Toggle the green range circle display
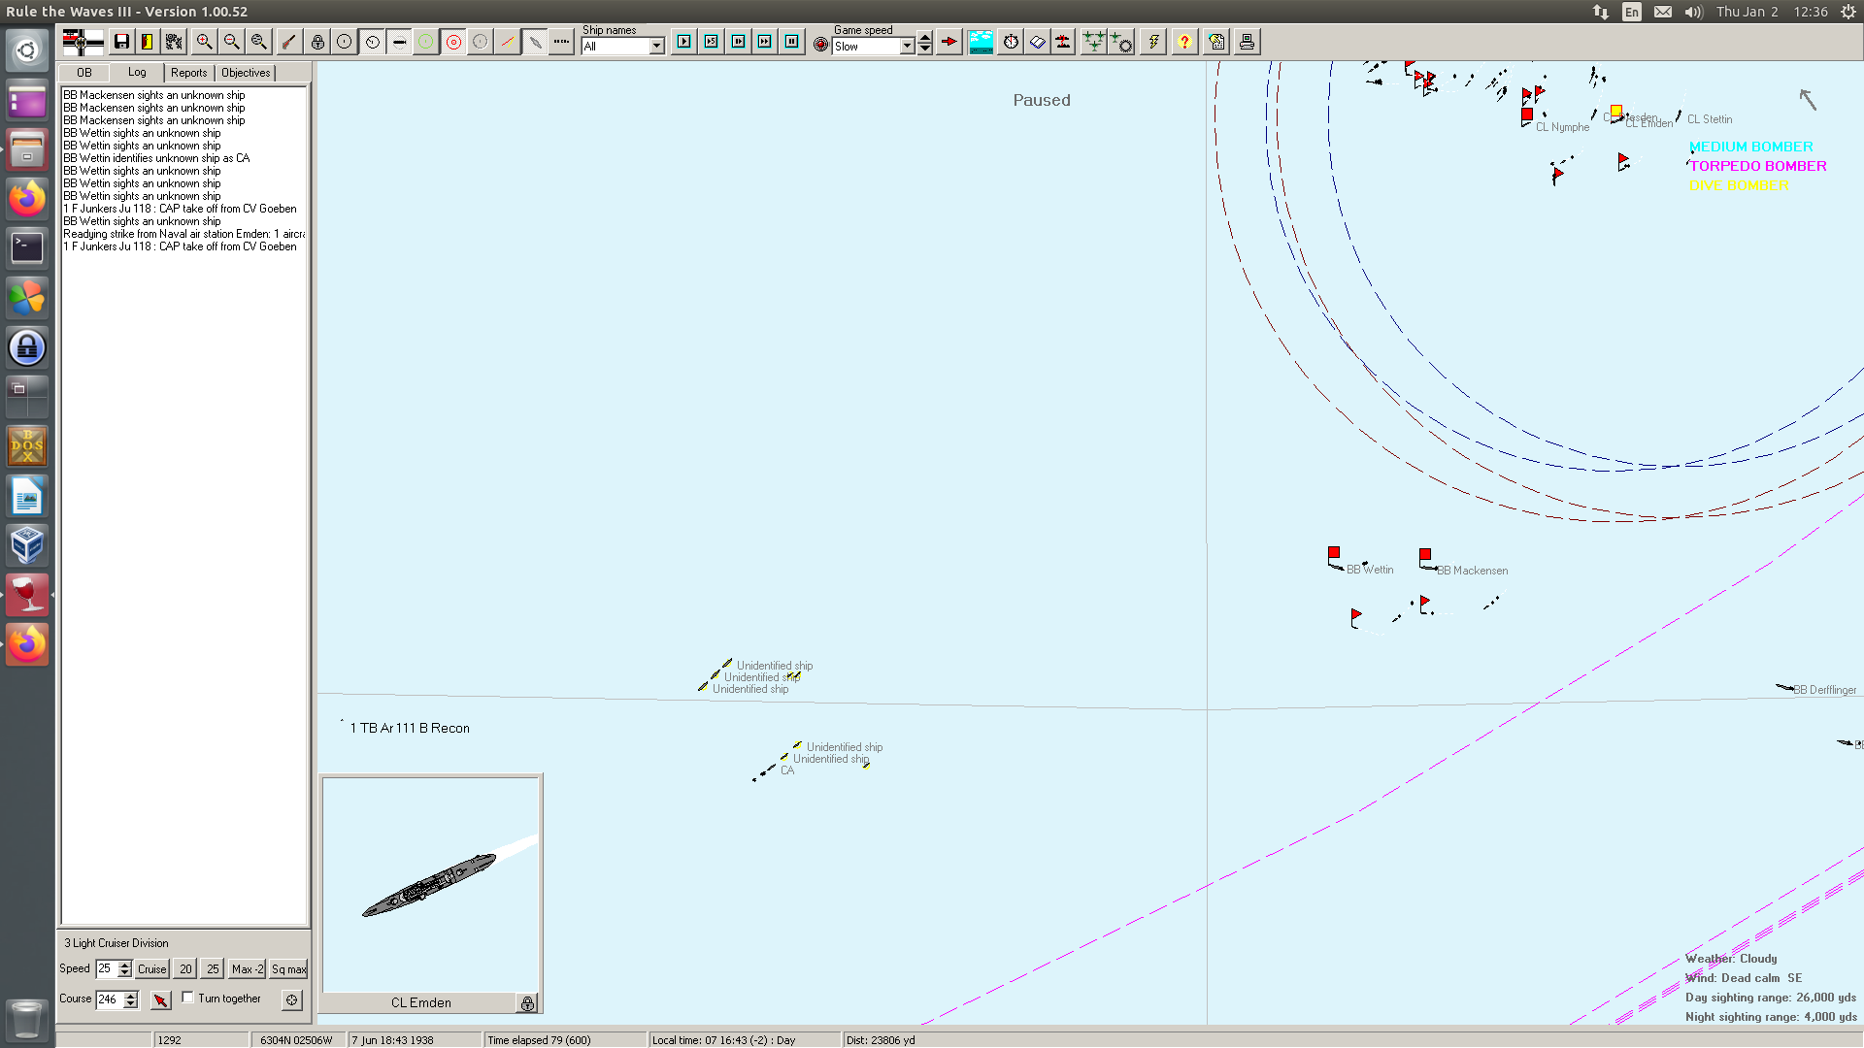This screenshot has width=1864, height=1048. (x=426, y=42)
